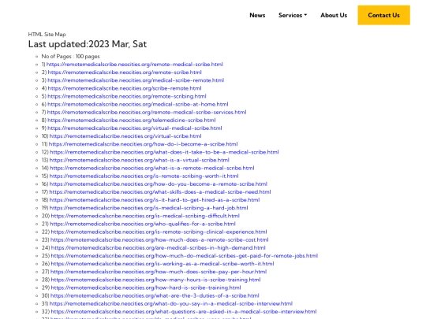This screenshot has width=426, height=319.
Task: Open link 4 scribe-remote.html
Action: tap(125, 88)
